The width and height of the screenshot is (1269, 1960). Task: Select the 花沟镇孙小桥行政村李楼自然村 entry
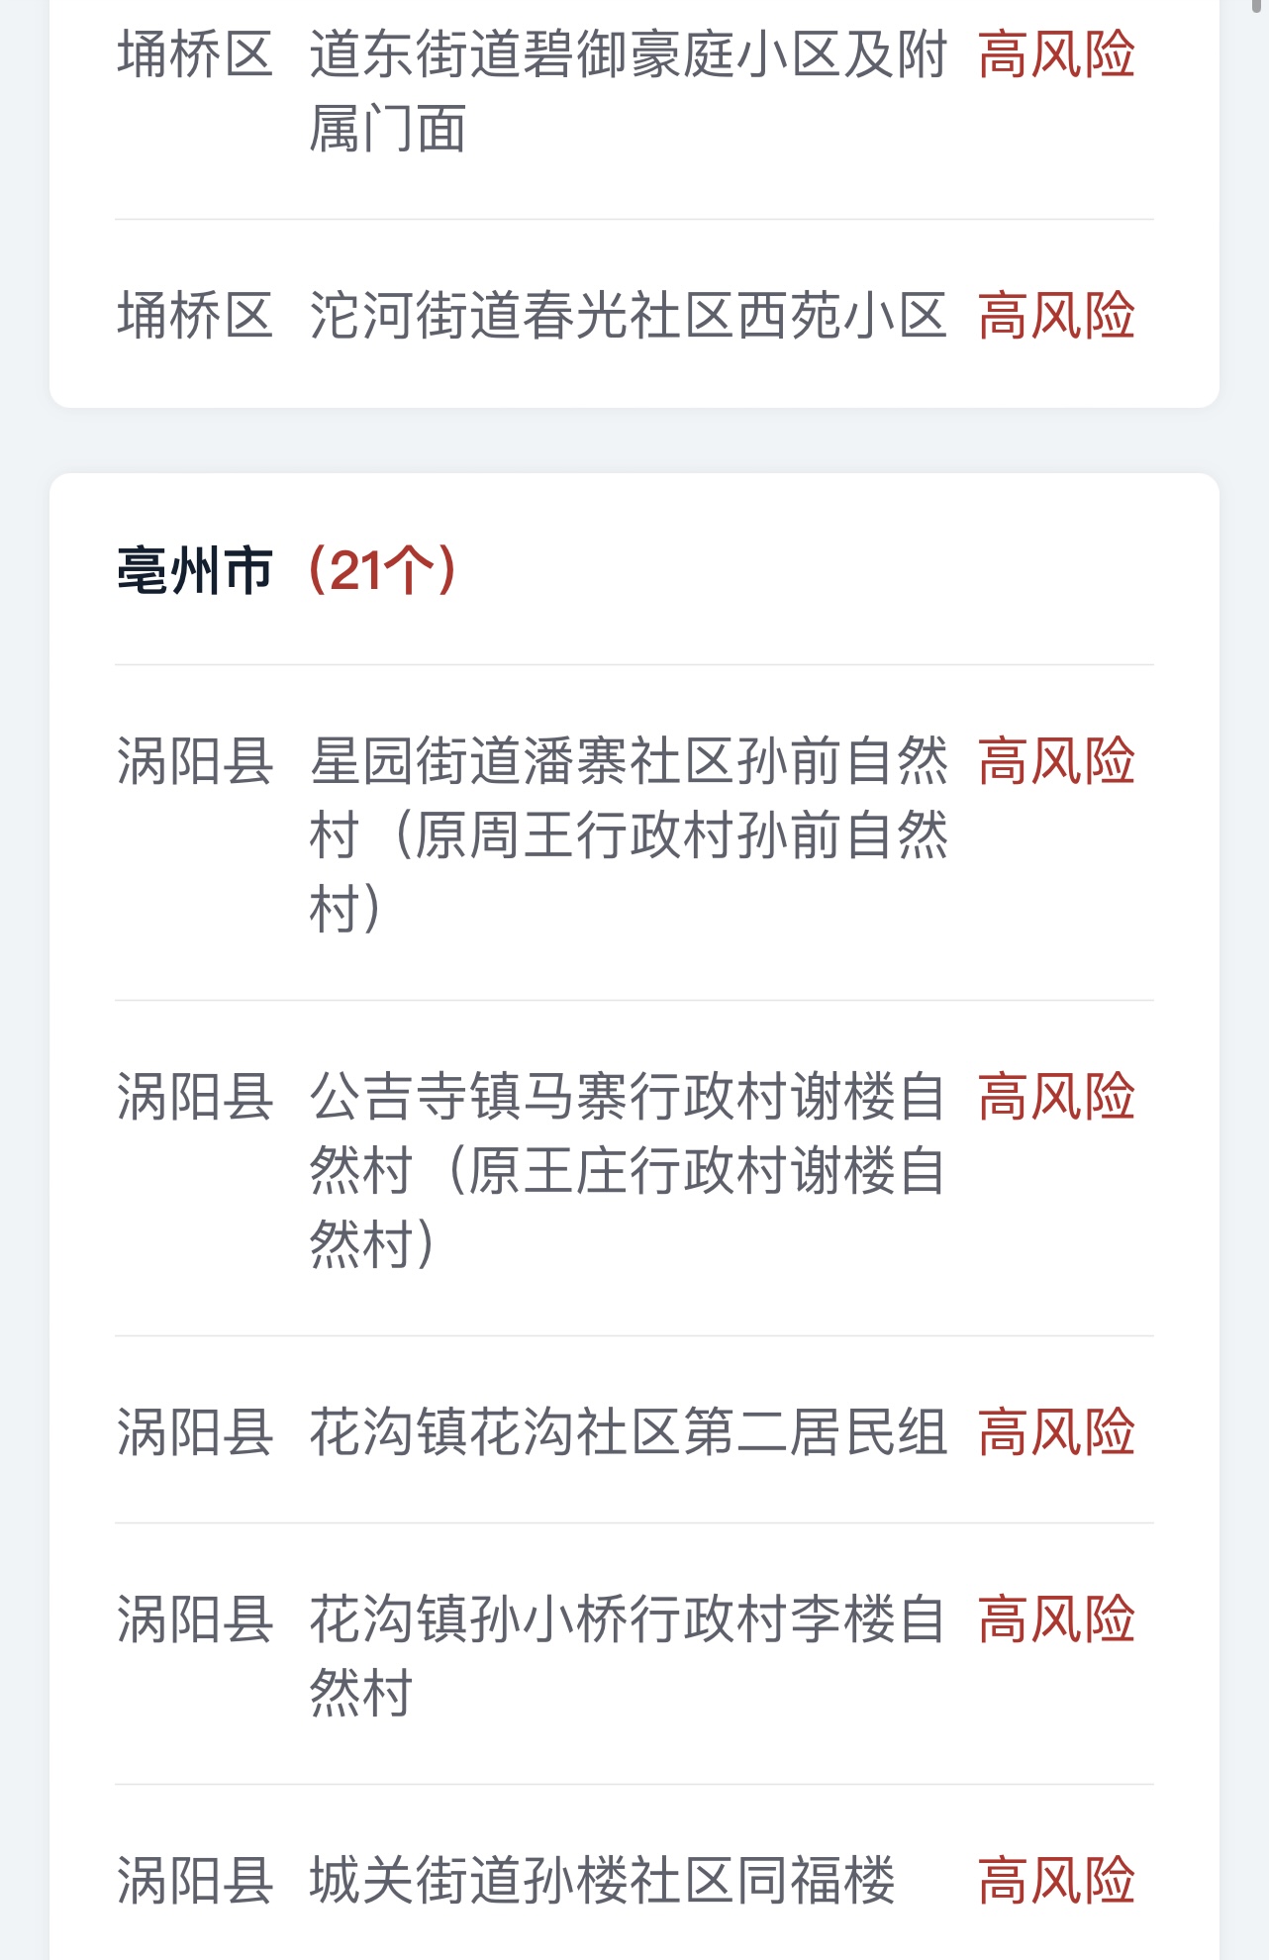(x=629, y=1655)
